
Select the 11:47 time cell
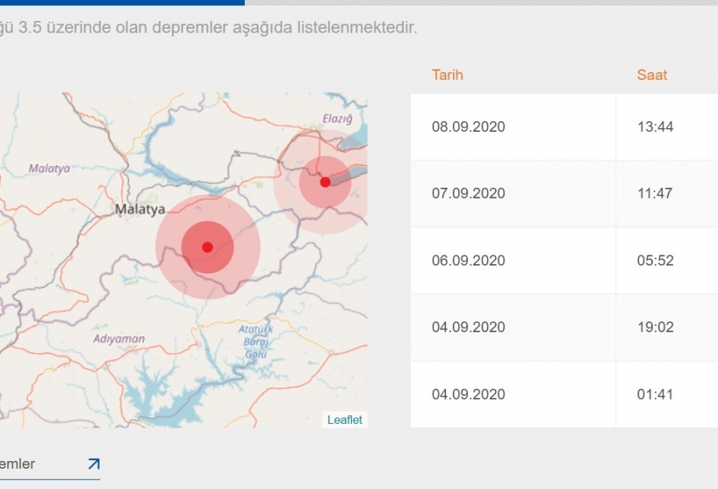click(667, 193)
